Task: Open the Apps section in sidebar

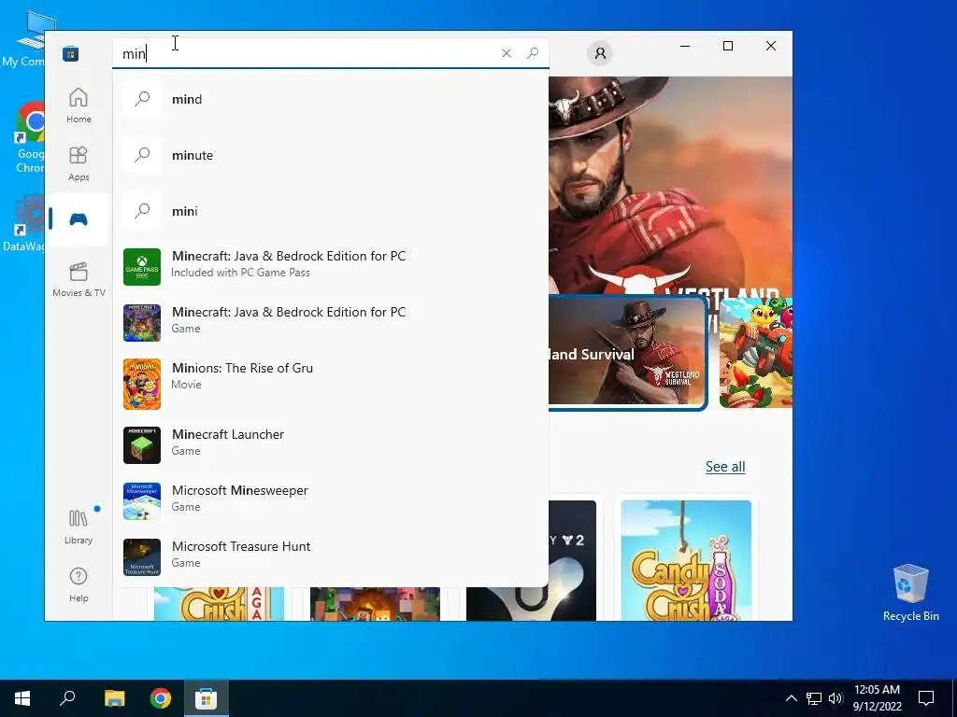Action: pyautogui.click(x=79, y=163)
